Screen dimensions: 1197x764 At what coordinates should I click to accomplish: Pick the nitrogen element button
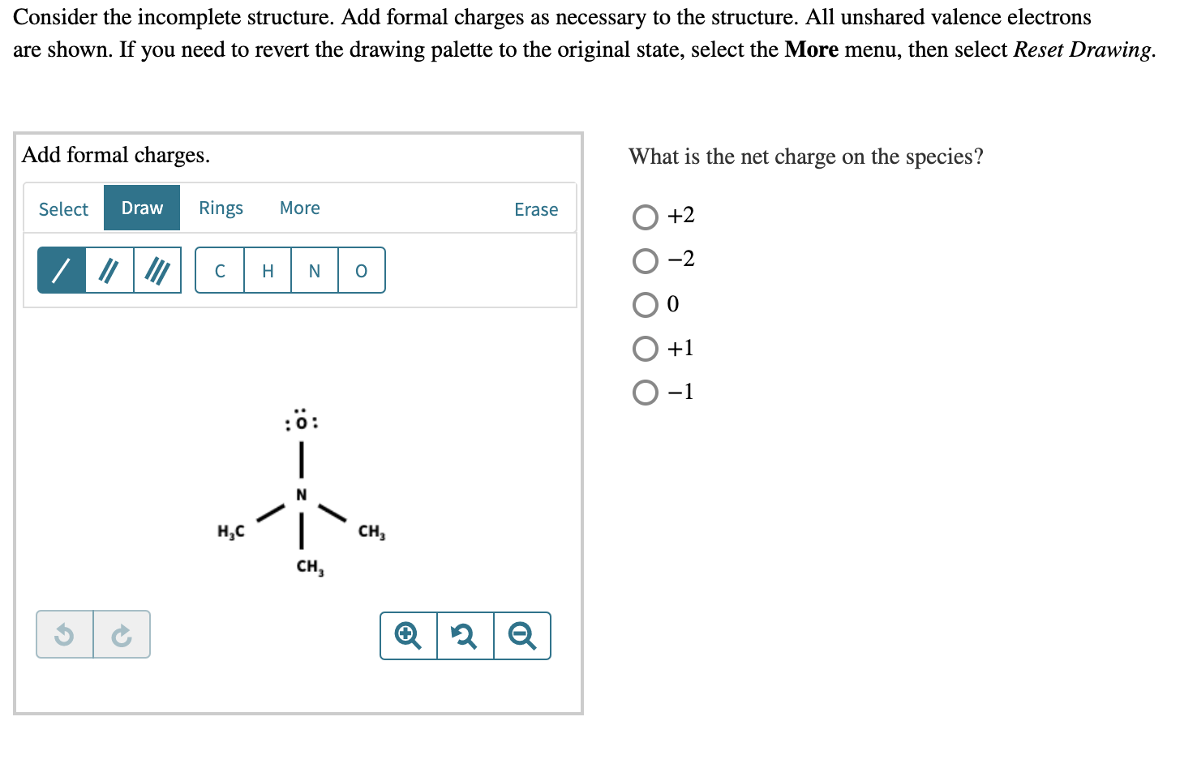[x=314, y=271]
